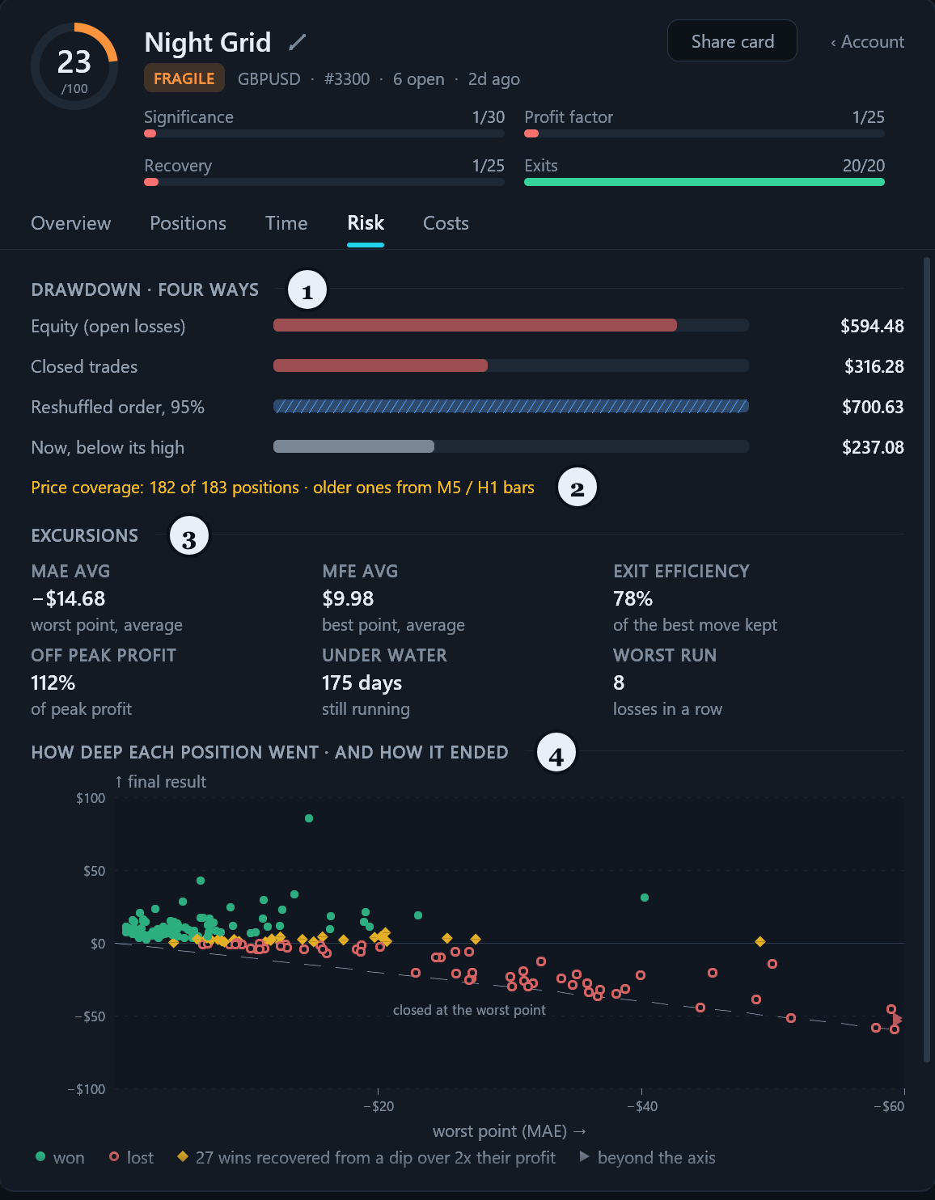Click the vertical scrollbar on right edge

click(x=927, y=660)
